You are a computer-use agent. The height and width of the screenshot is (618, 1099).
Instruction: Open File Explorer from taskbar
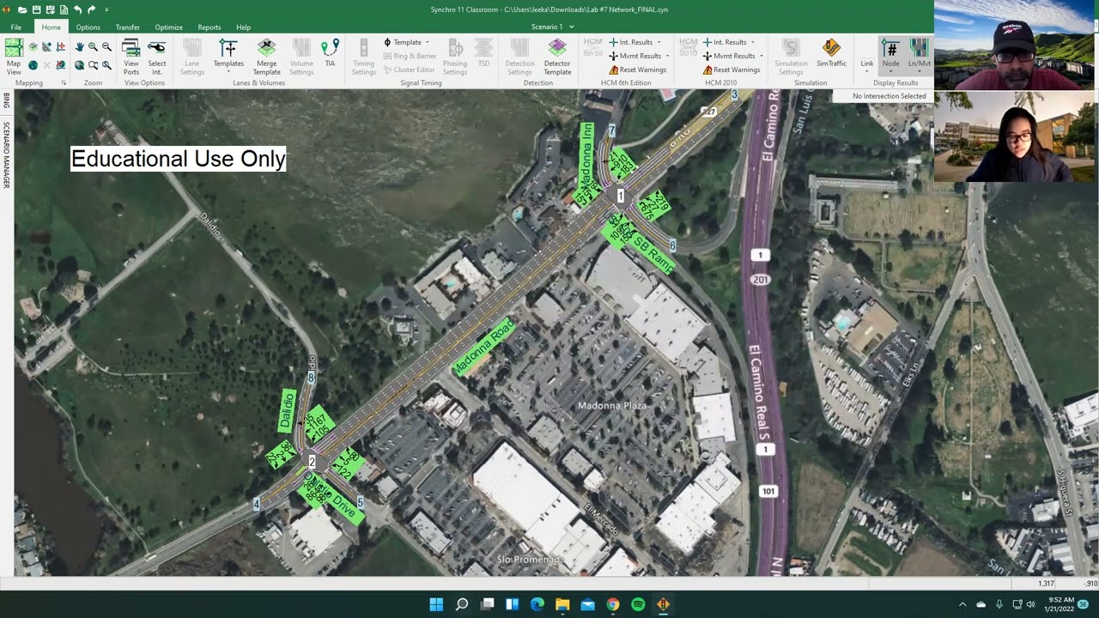(x=562, y=604)
